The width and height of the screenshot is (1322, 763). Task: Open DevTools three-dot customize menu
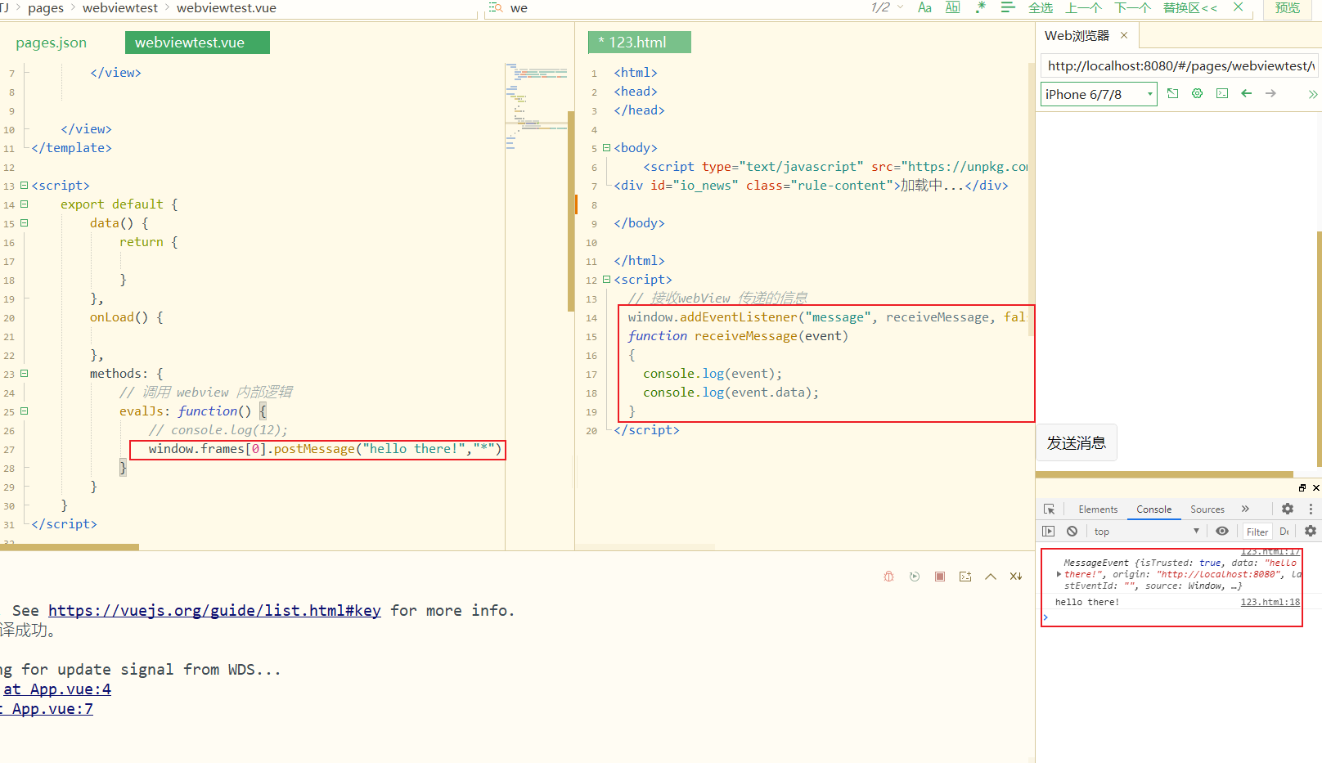pos(1311,509)
